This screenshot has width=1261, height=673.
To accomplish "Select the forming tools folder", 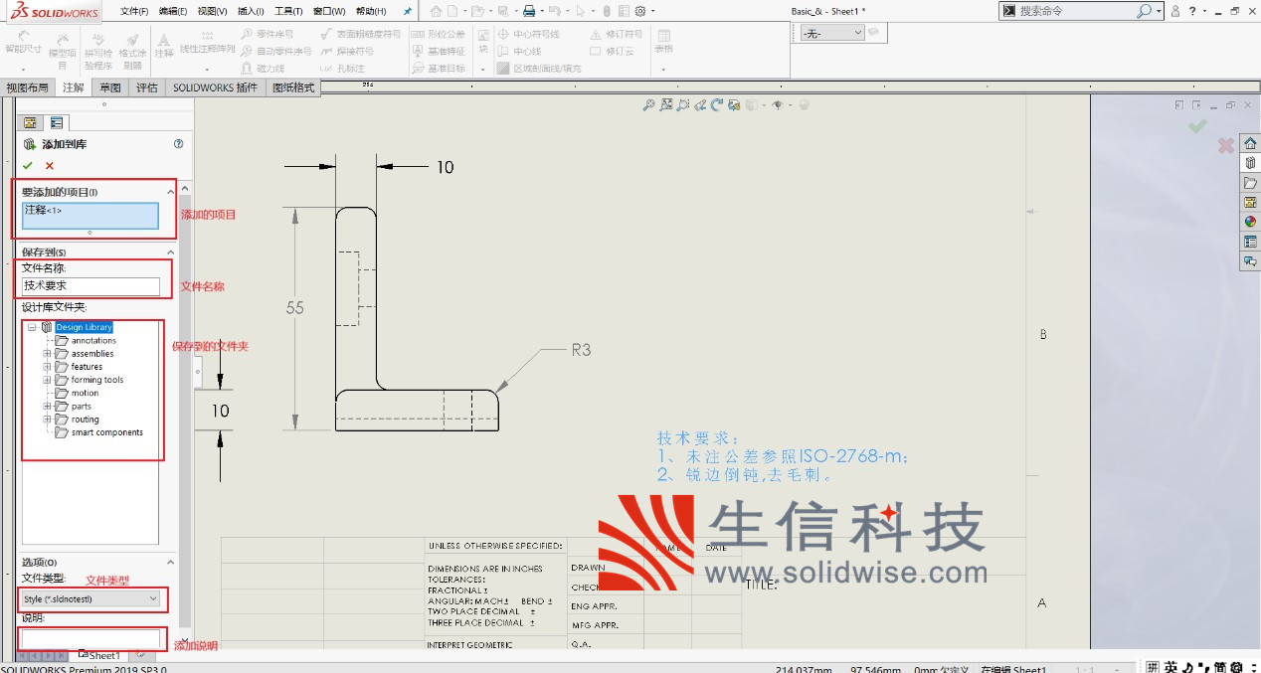I will coord(97,380).
